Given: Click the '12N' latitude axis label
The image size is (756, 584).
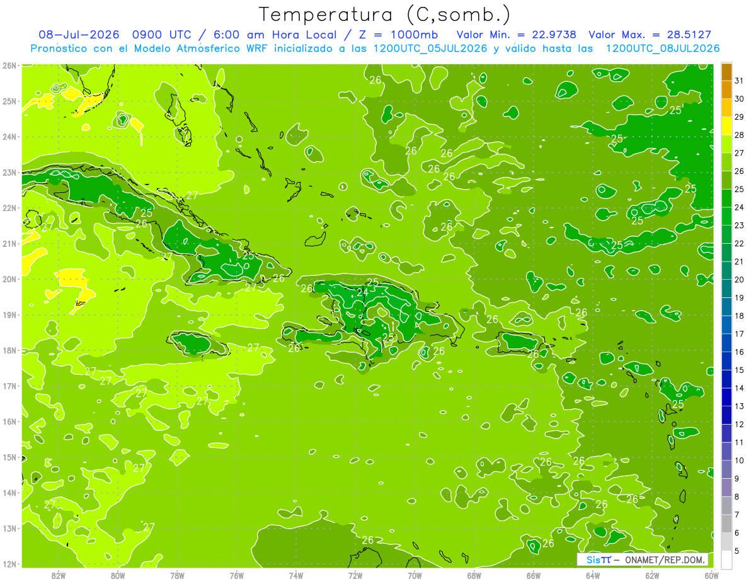Looking at the screenshot, I should (x=10, y=564).
